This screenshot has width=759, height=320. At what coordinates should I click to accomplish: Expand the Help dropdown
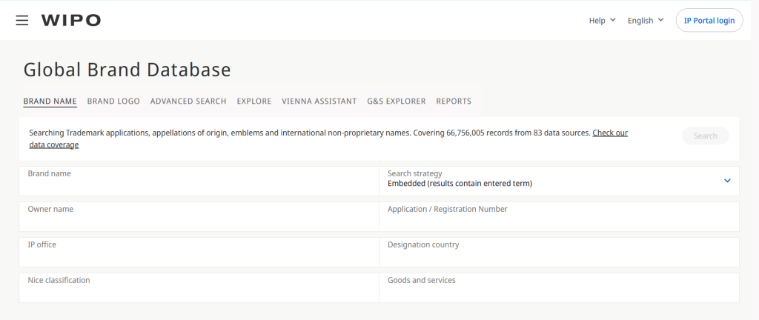tap(602, 21)
